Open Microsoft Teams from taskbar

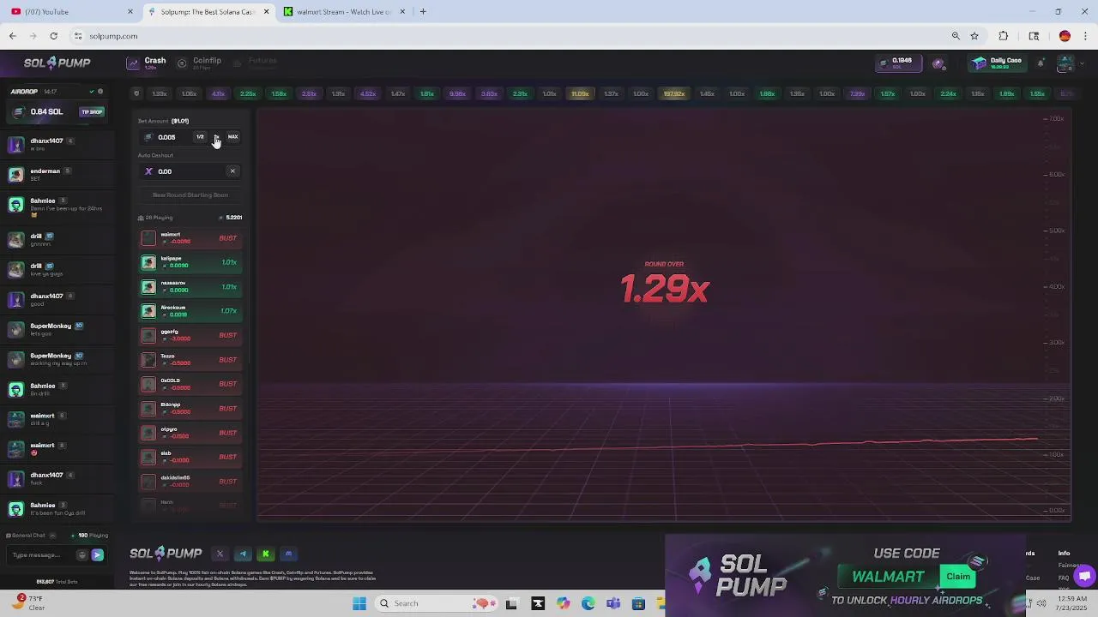[x=613, y=603]
